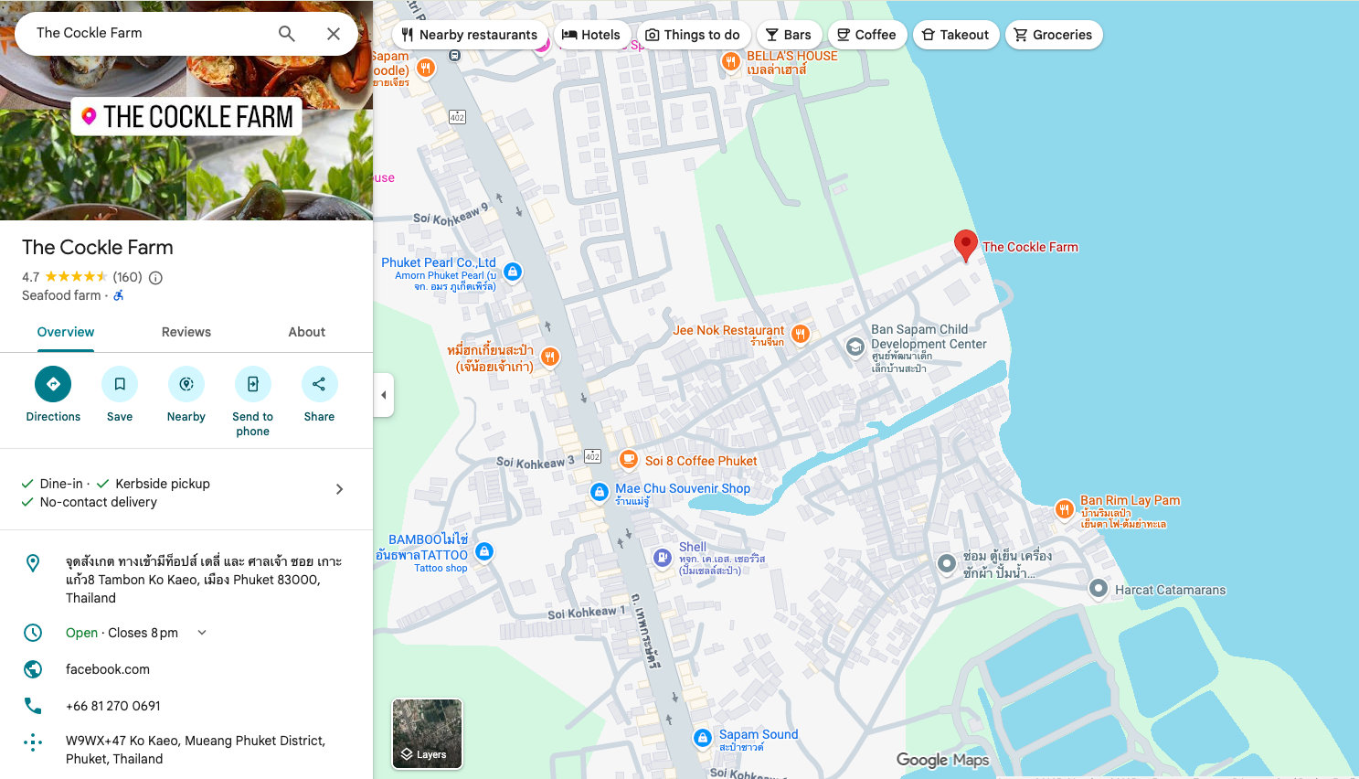Open the Reviews tab
This screenshot has height=779, width=1359.
[x=186, y=332]
